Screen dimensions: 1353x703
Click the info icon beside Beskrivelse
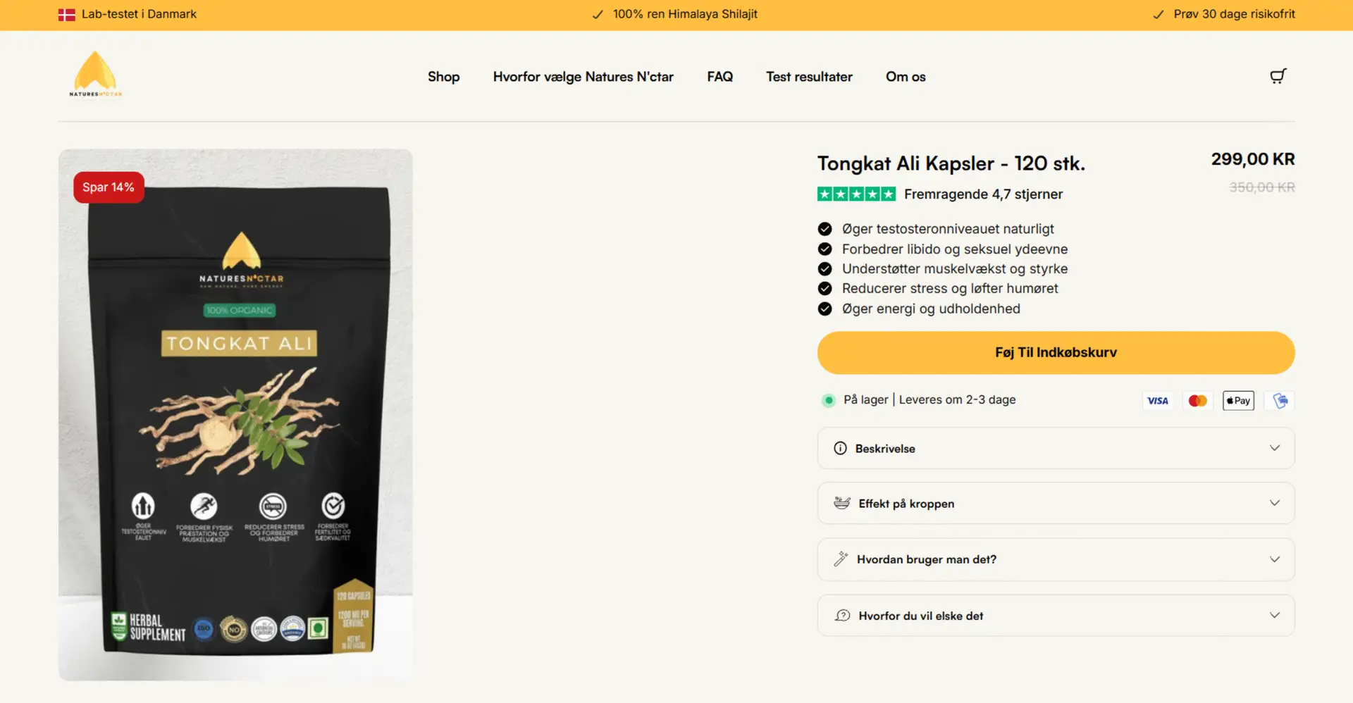[840, 449]
